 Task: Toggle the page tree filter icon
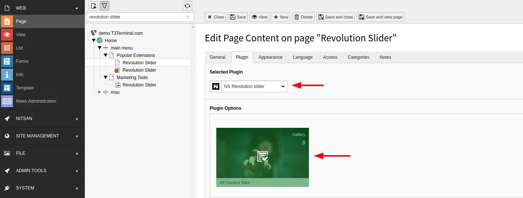104,6
